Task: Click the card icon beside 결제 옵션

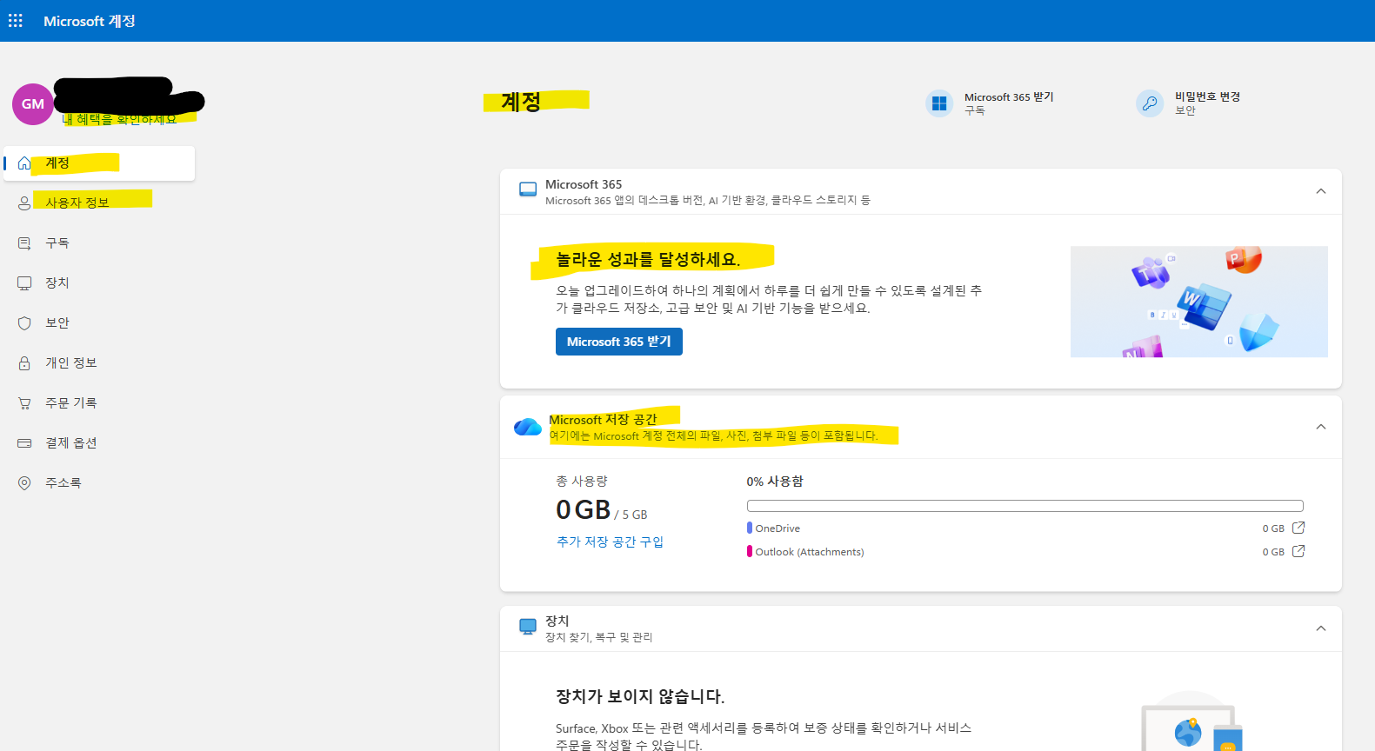Action: 24,443
